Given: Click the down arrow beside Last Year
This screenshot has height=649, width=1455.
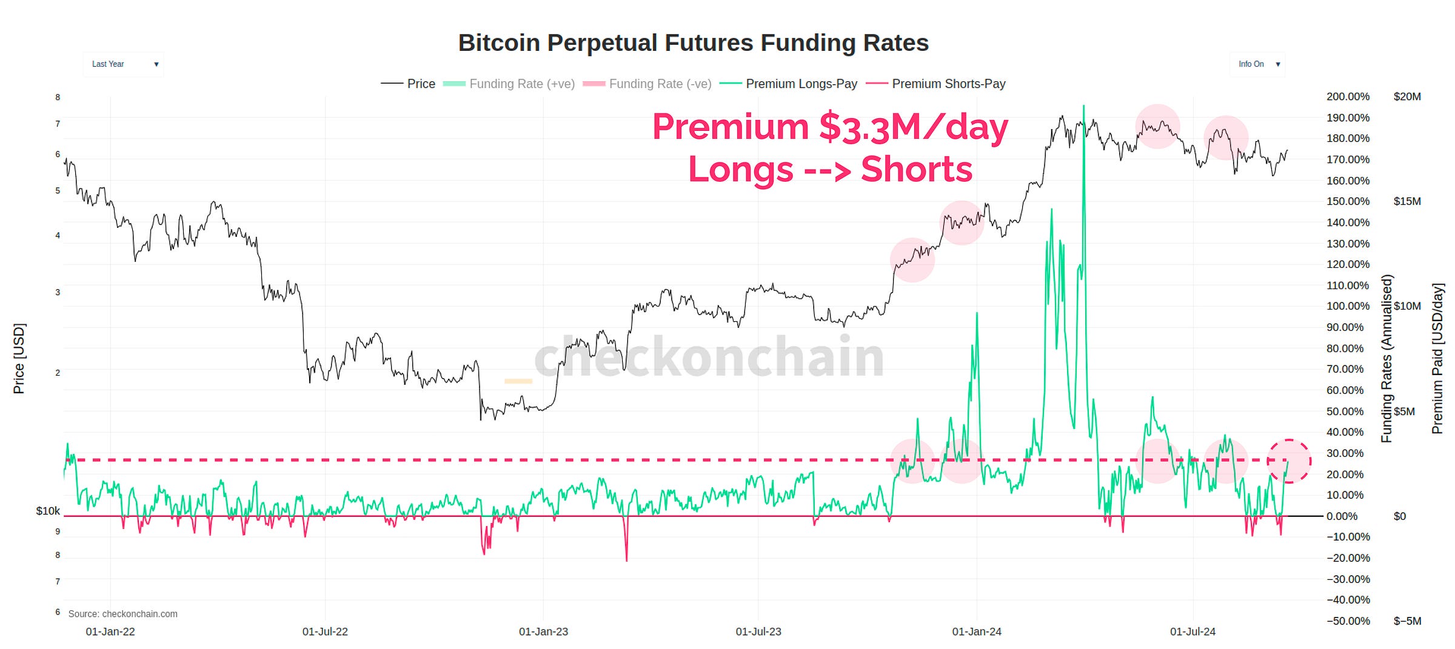Looking at the screenshot, I should (157, 64).
